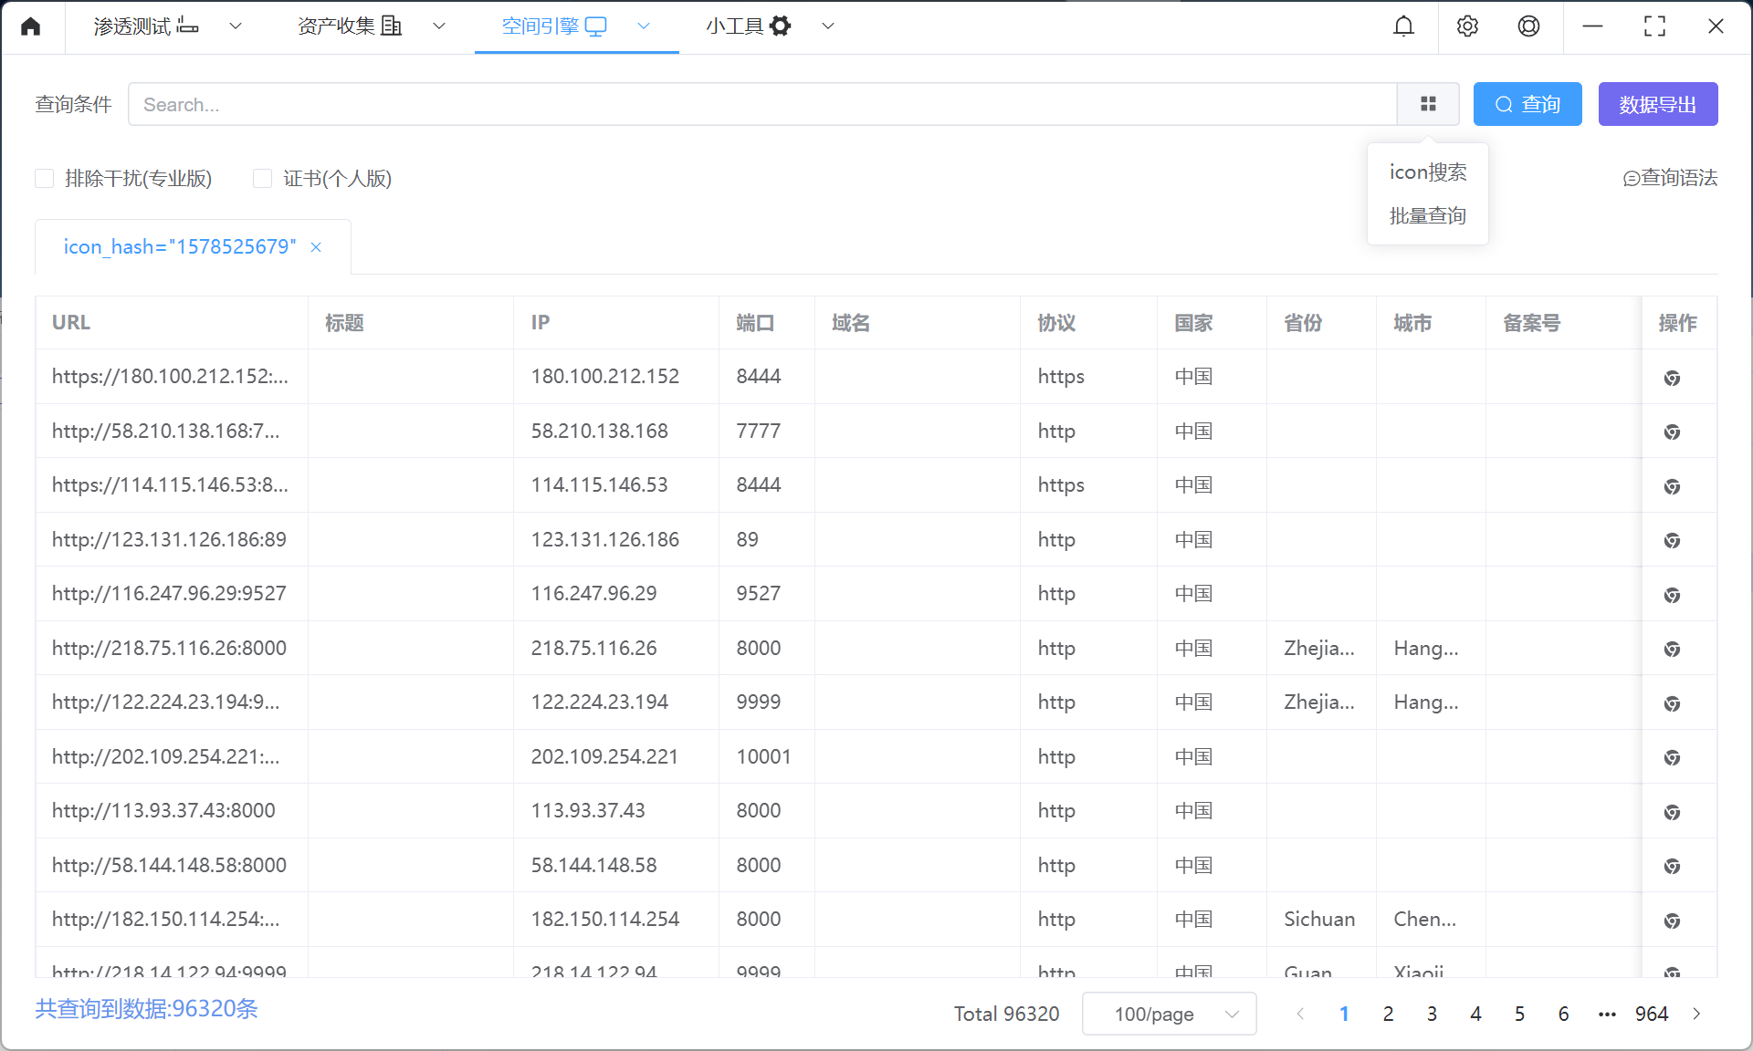The image size is (1753, 1051).
Task: Click the blue 查询 button
Action: 1527,104
